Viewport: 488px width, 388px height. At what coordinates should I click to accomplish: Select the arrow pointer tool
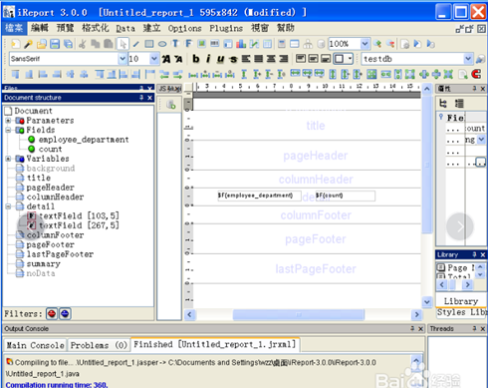click(122, 44)
